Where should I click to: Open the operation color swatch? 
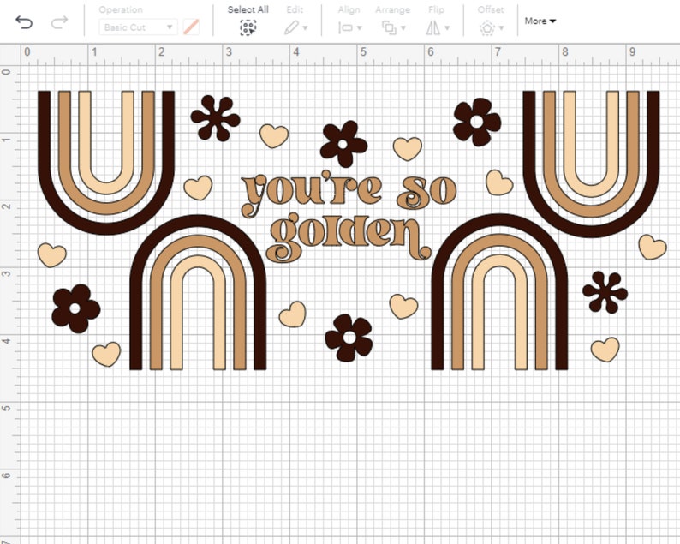pos(191,27)
